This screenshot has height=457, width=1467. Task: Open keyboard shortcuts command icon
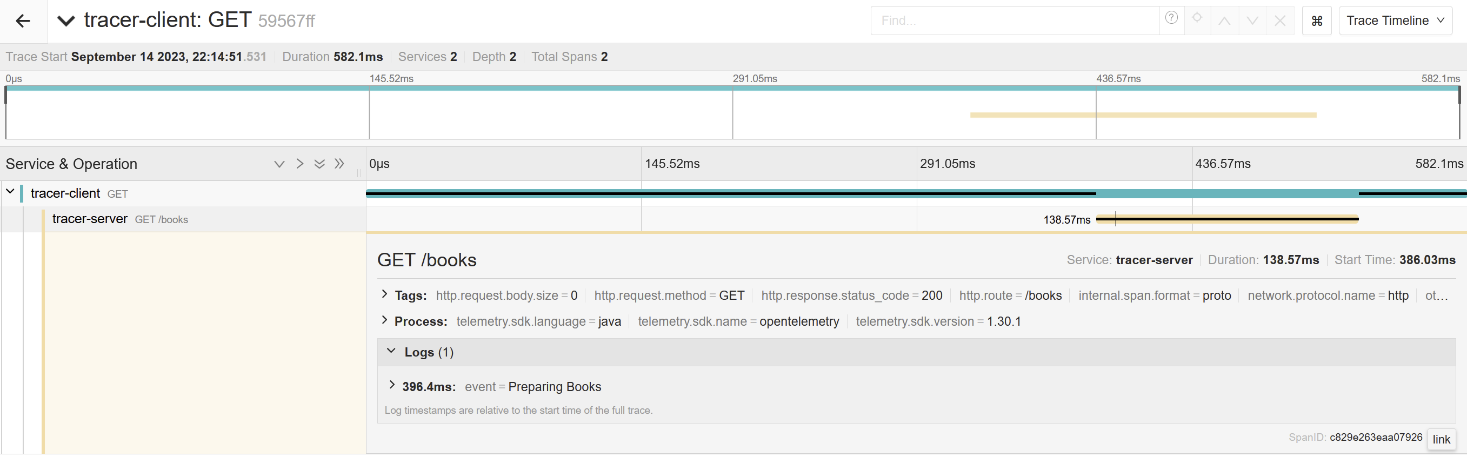coord(1317,22)
